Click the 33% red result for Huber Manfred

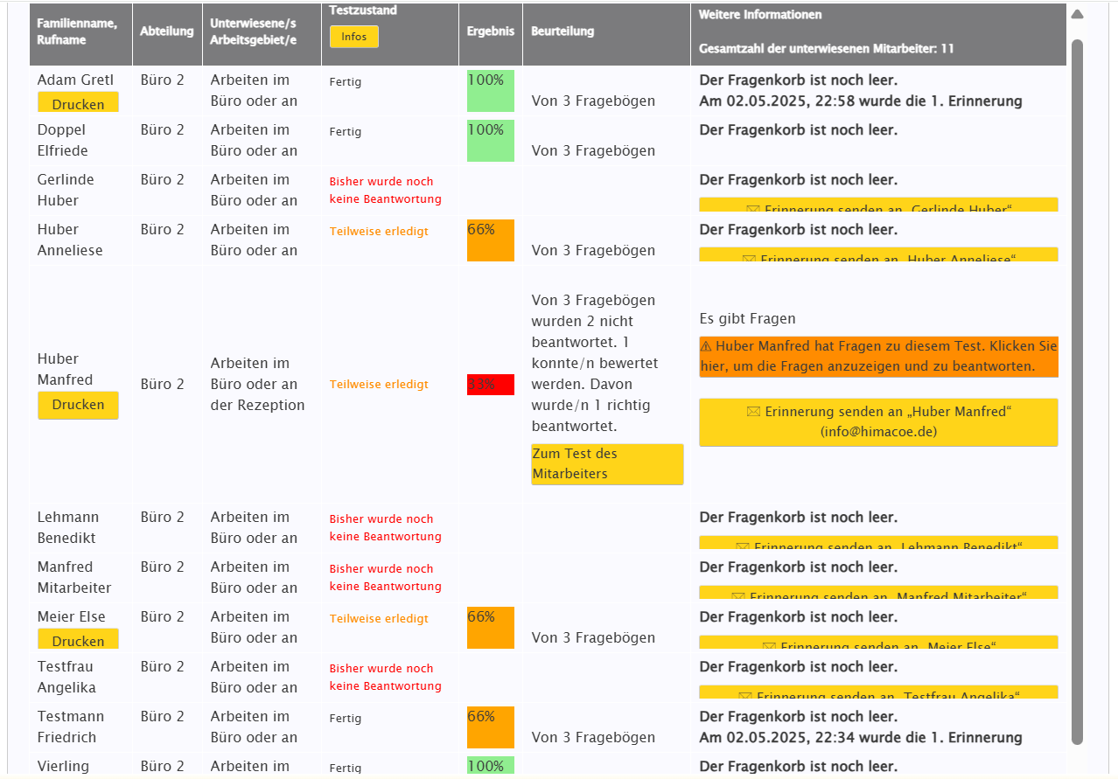[x=491, y=385]
